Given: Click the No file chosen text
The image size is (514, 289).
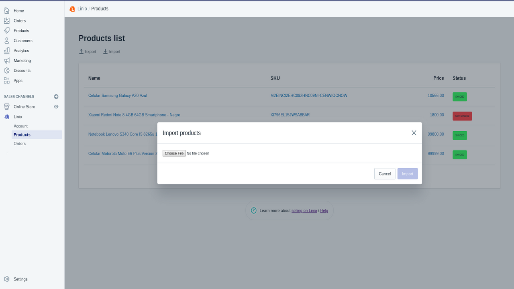Looking at the screenshot, I should coord(198,153).
